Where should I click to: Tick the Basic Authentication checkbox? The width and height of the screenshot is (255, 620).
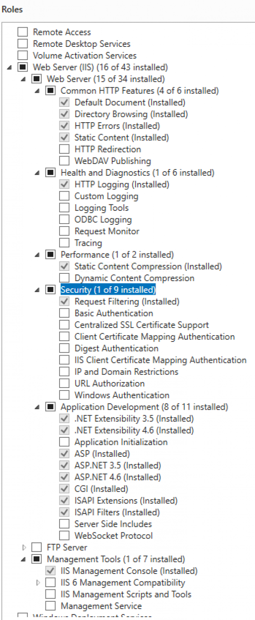click(64, 313)
